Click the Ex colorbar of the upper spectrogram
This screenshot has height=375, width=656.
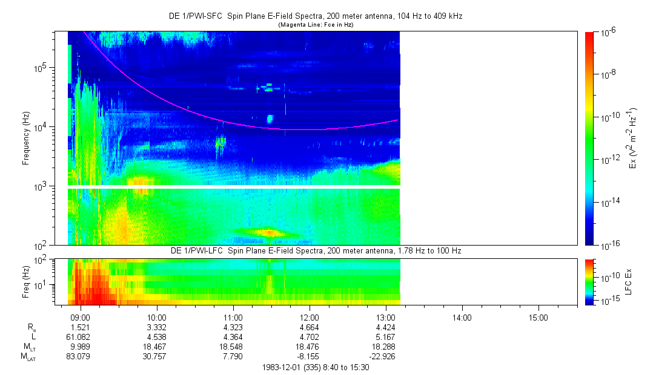[x=589, y=139]
